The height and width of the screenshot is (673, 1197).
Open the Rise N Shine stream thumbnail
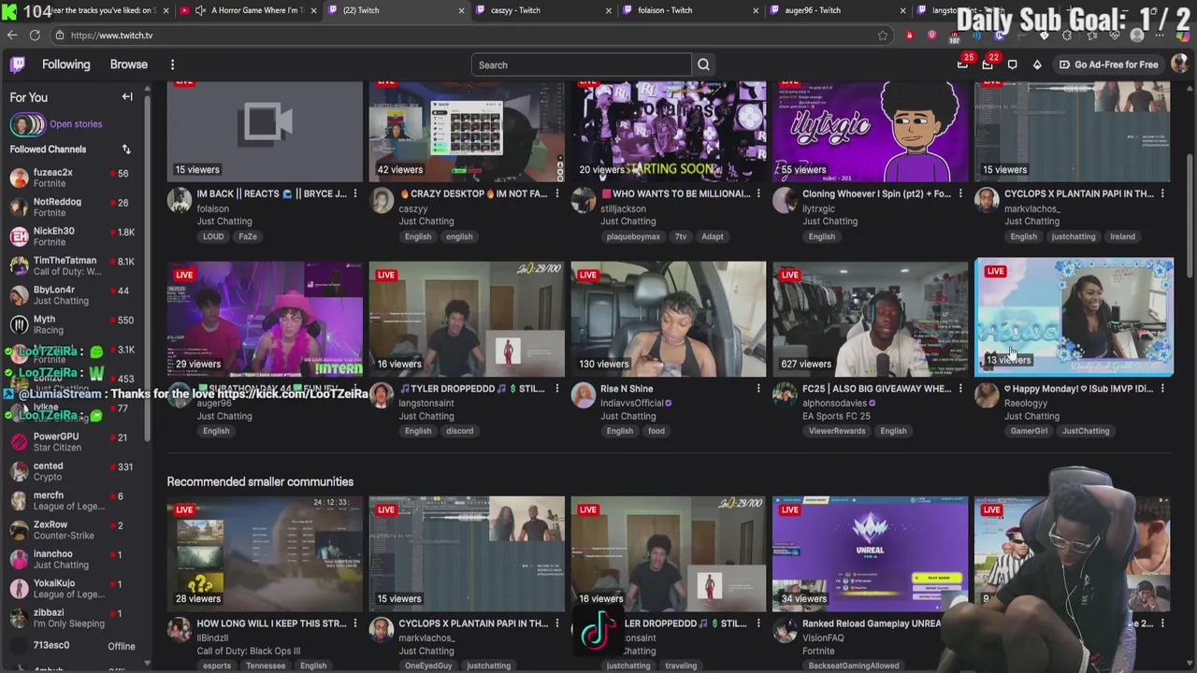pyautogui.click(x=669, y=319)
